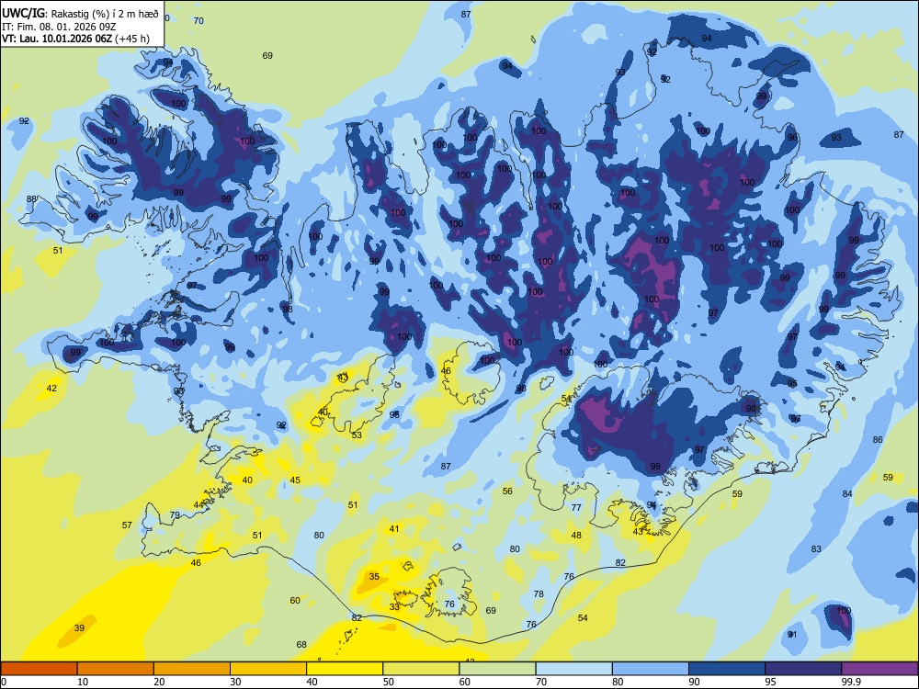Pick the dark navy 95–99.9 legend swatch

coord(803,669)
